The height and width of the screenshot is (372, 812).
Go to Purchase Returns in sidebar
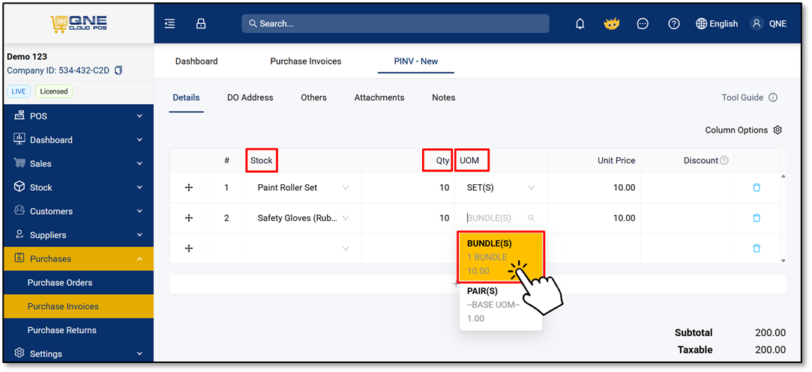click(79, 330)
